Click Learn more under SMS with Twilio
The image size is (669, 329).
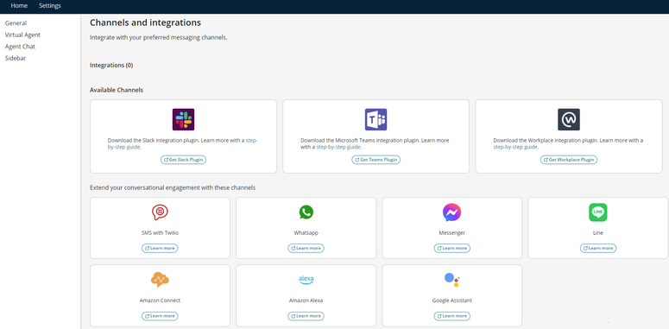tap(160, 249)
